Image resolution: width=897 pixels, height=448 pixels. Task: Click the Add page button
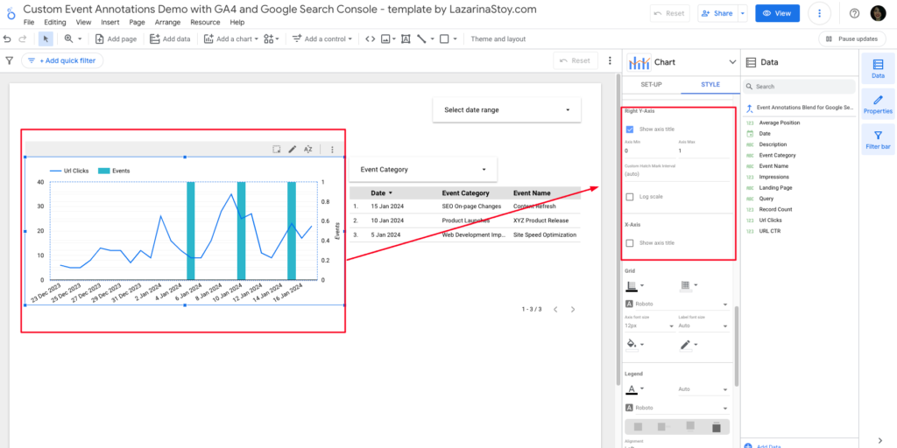[x=117, y=38]
